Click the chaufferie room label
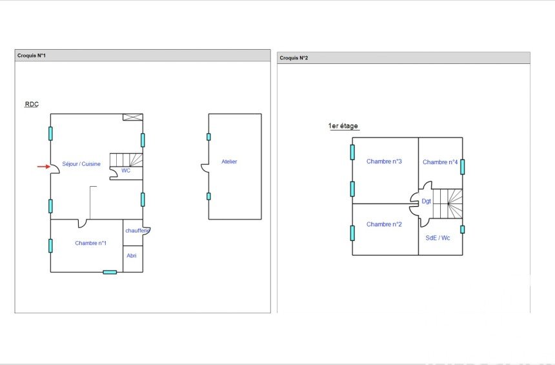The image size is (555, 365). 137,231
